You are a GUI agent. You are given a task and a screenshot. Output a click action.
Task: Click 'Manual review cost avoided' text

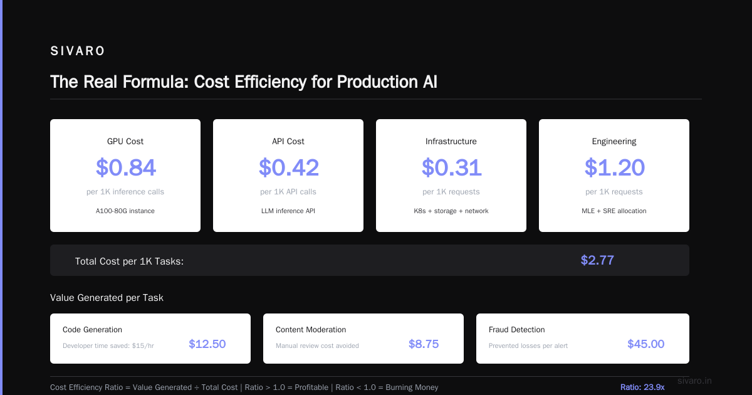[317, 345]
